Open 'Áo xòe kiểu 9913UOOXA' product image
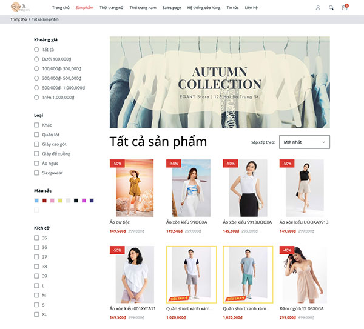Image resolution: width=364 pixels, height=329 pixels. [x=248, y=188]
